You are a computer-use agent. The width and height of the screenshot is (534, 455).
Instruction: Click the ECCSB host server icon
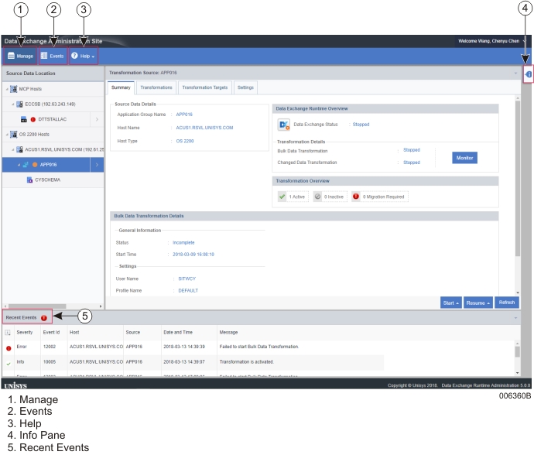click(x=20, y=104)
